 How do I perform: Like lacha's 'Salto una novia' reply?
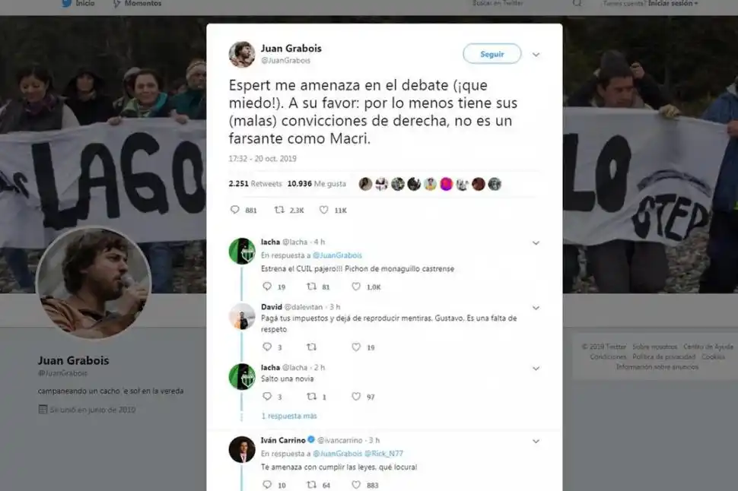[356, 397]
